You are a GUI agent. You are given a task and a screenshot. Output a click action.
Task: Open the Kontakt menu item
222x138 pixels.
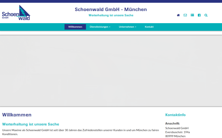click(x=149, y=27)
